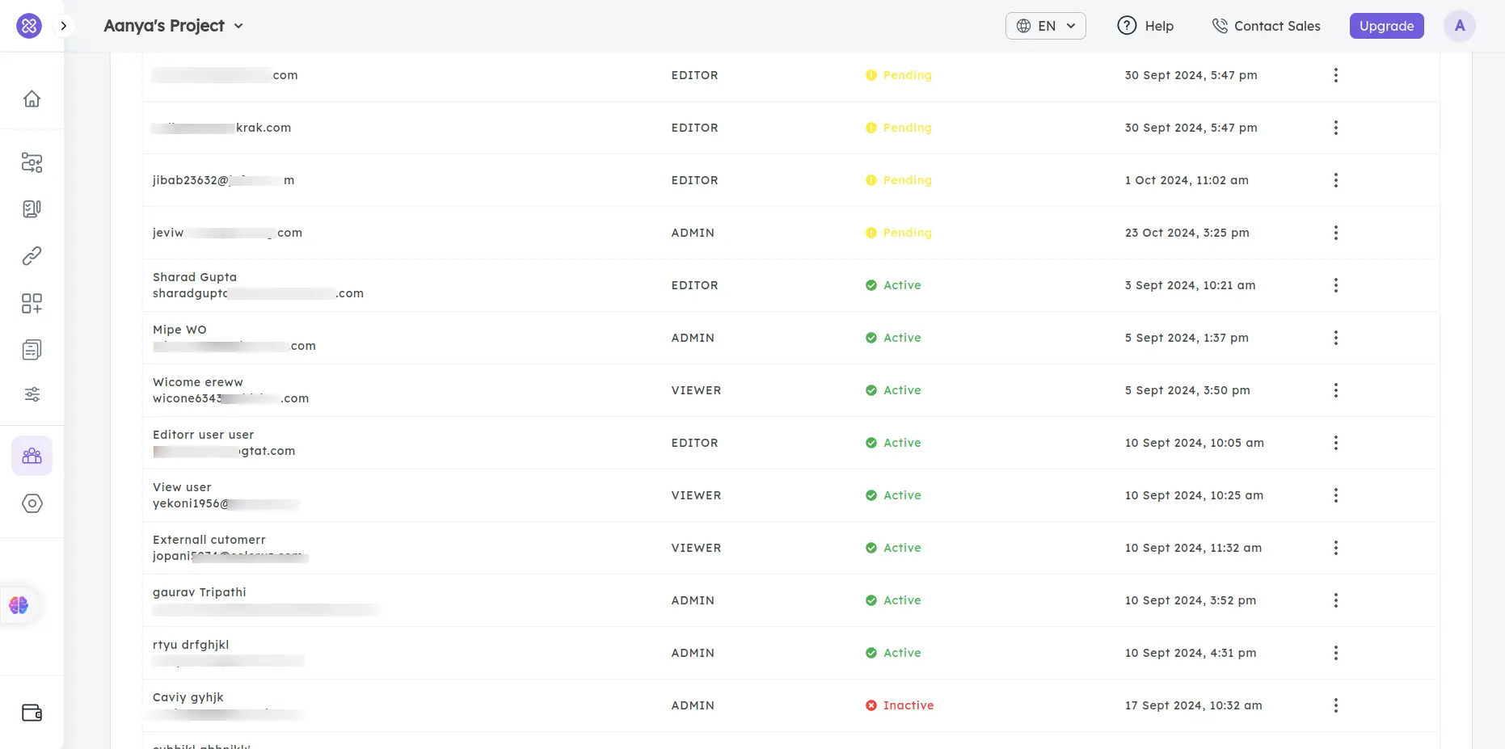The height and width of the screenshot is (749, 1505).
Task: Open the settings hexagon icon
Action: coord(32,503)
